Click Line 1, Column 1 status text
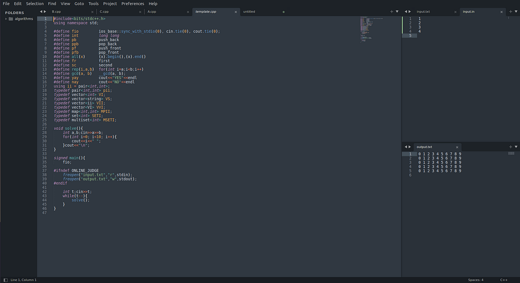520x283 pixels. (x=23, y=280)
